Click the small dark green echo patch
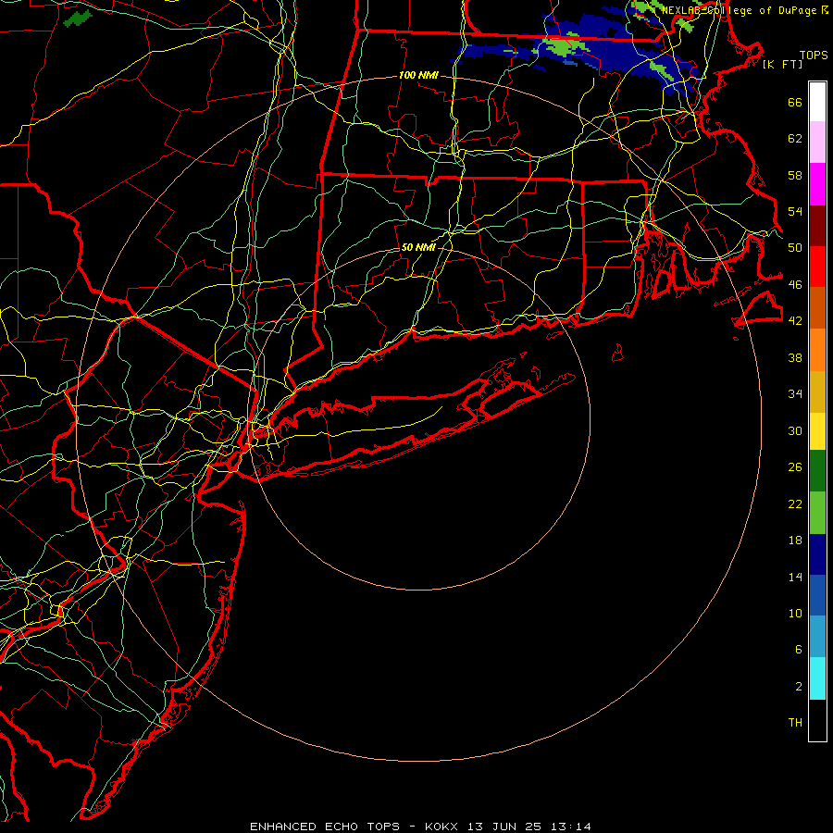833x833 pixels. point(77,19)
